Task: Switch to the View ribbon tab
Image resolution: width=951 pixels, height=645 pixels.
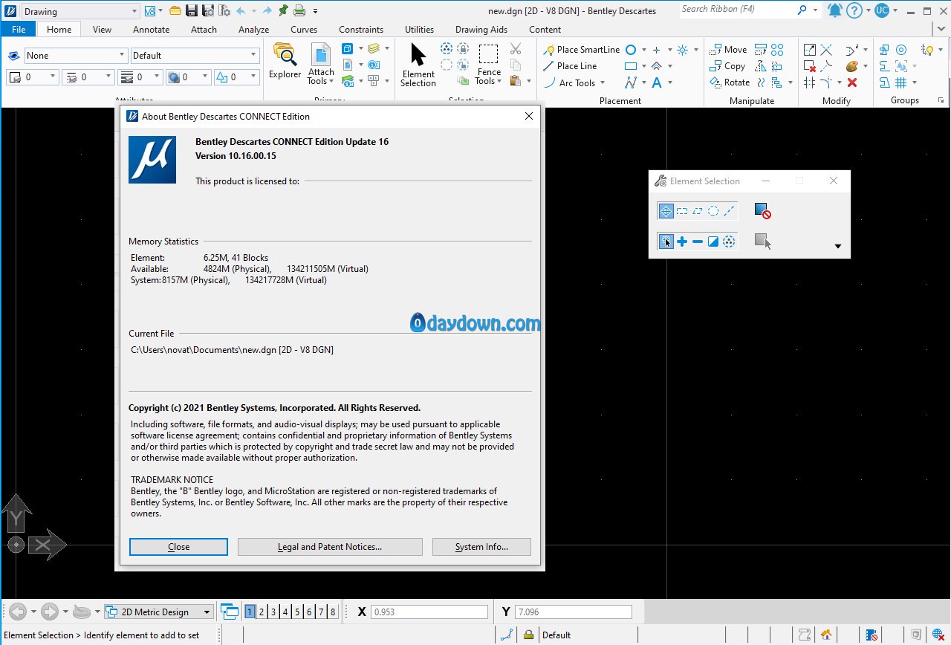Action: point(102,30)
